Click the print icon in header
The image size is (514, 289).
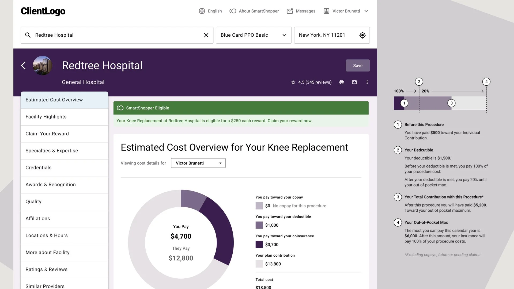pos(342,82)
